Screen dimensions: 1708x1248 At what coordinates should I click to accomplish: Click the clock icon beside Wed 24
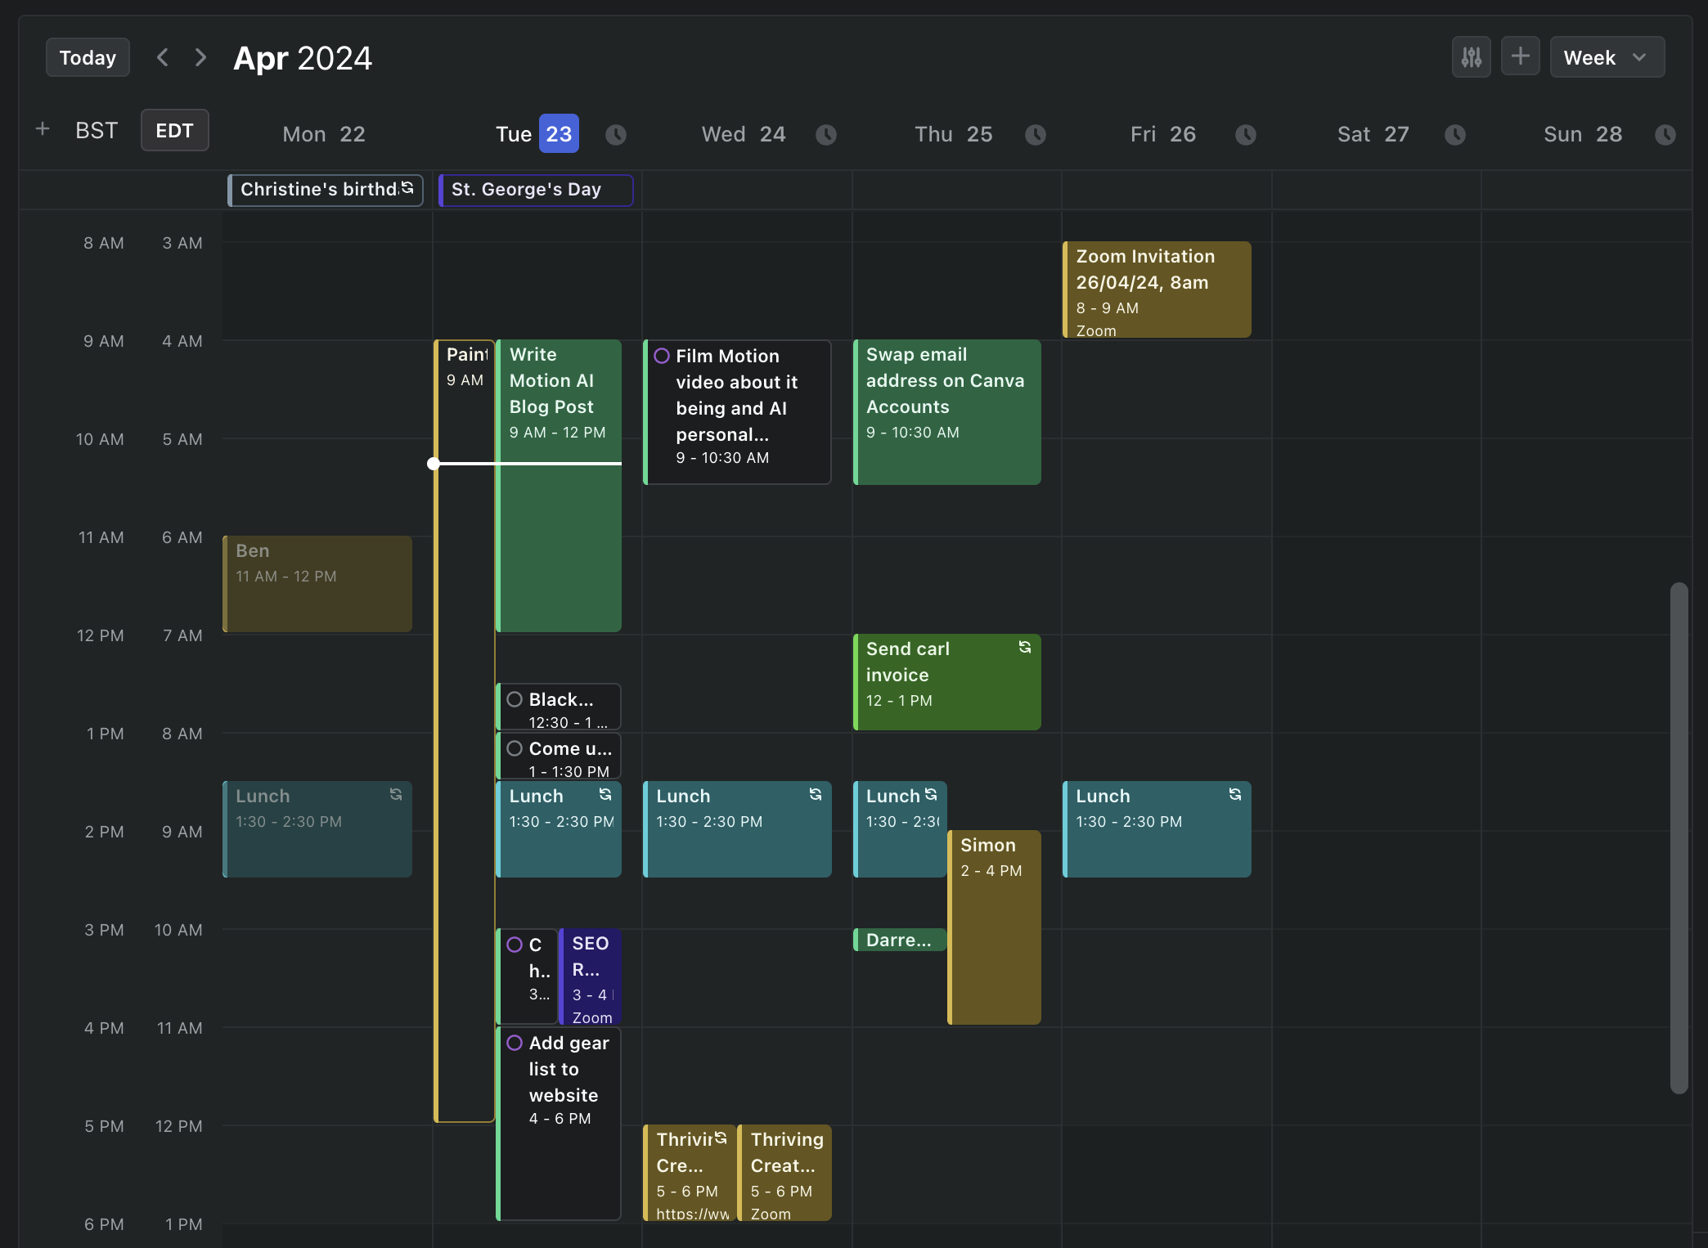pos(826,134)
